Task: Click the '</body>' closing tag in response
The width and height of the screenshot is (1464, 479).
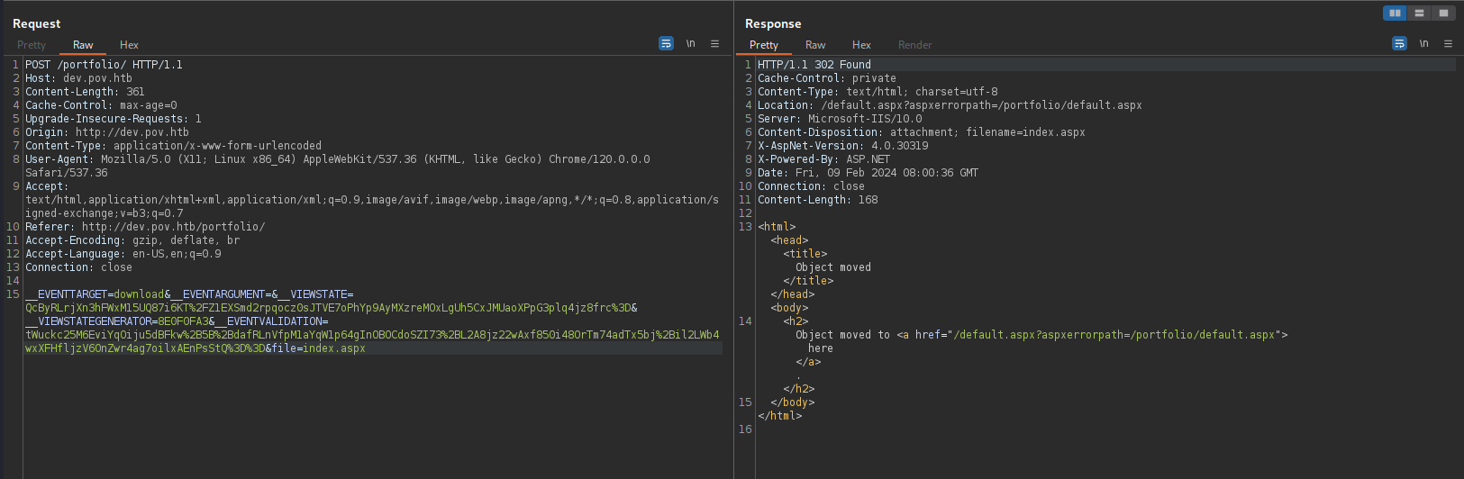Action: [x=793, y=402]
